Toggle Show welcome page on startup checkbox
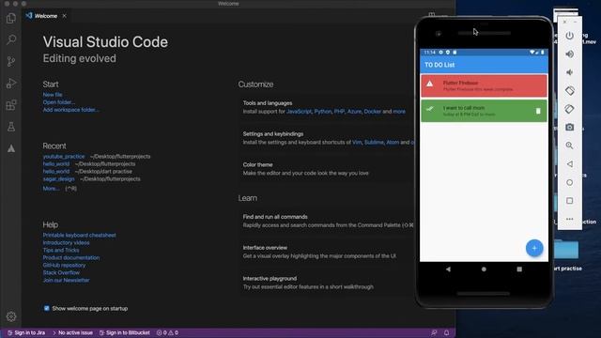This screenshot has width=601, height=338. pos(46,309)
